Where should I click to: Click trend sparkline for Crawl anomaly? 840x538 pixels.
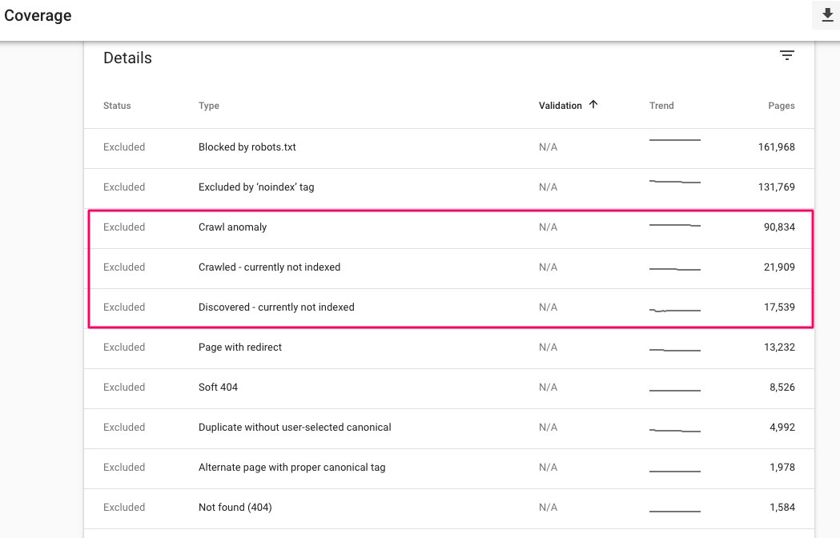click(674, 226)
